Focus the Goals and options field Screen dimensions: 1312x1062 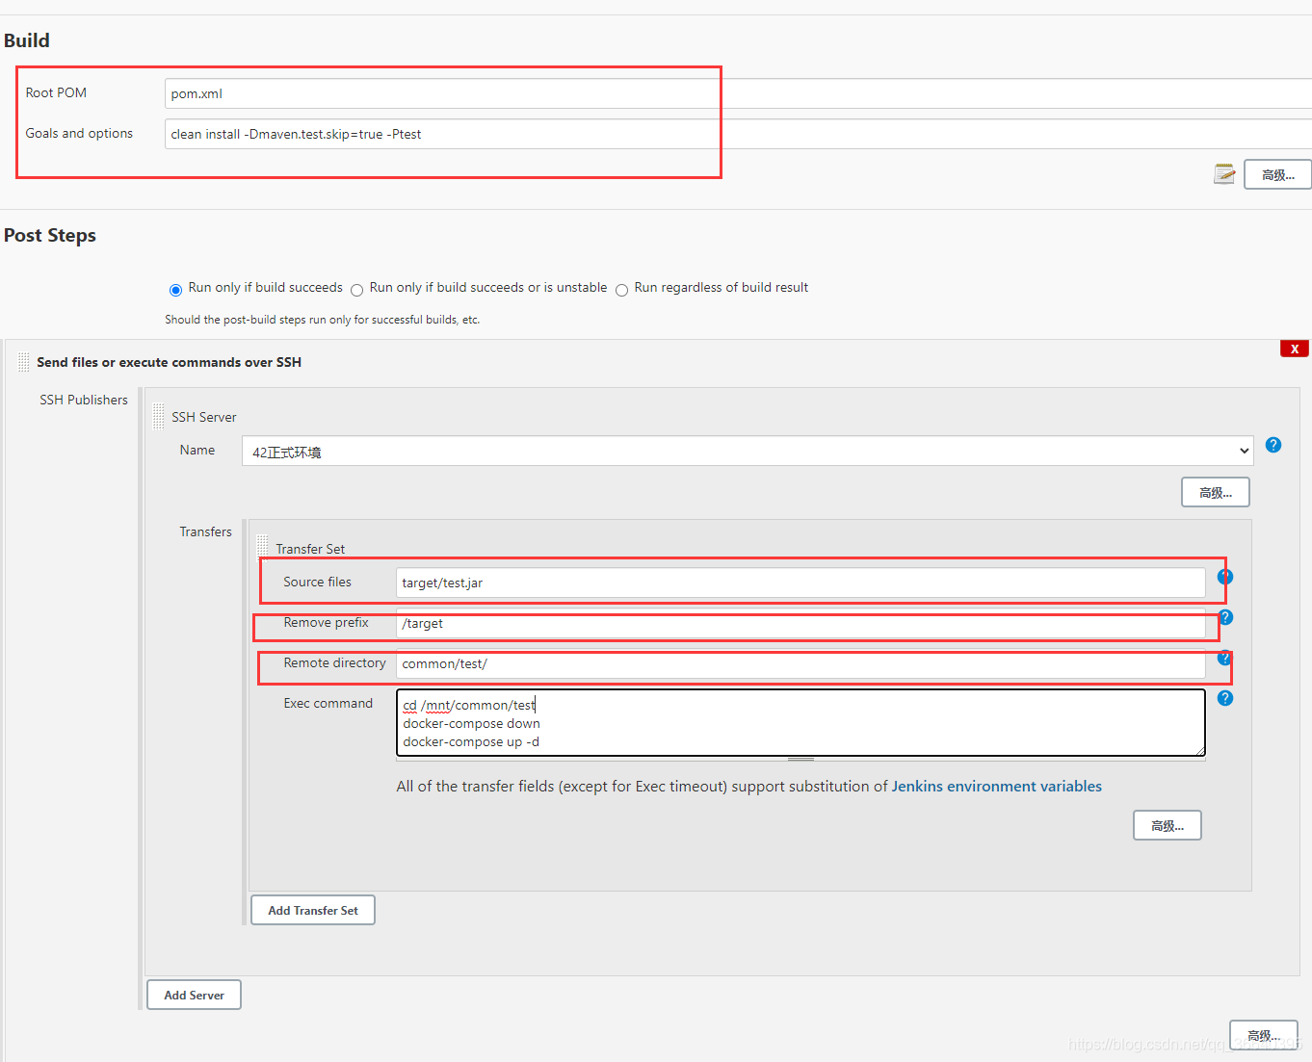click(738, 134)
